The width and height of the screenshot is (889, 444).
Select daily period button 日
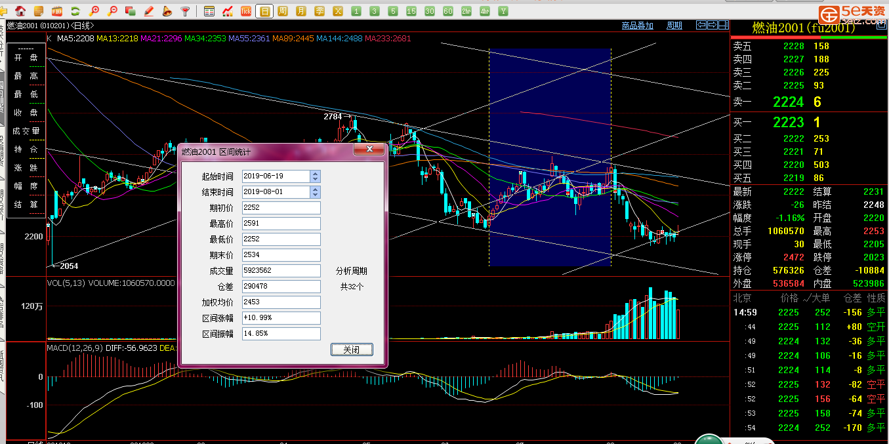264,11
